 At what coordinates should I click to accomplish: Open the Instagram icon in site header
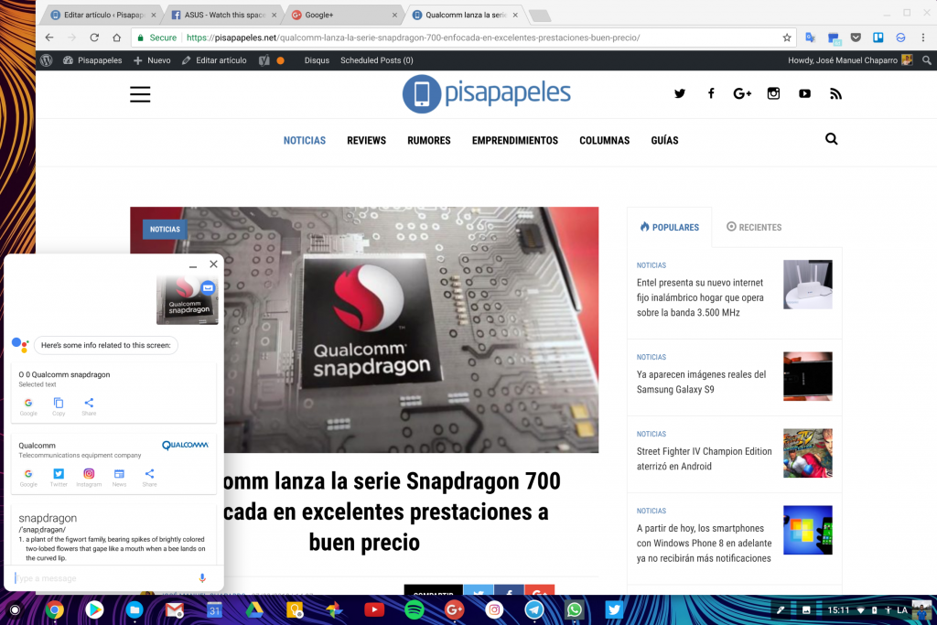click(773, 93)
